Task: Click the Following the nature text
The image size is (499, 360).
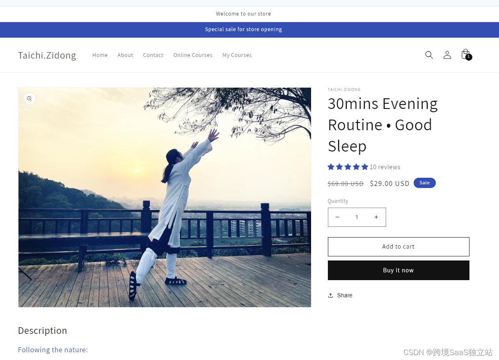Action: (53, 350)
